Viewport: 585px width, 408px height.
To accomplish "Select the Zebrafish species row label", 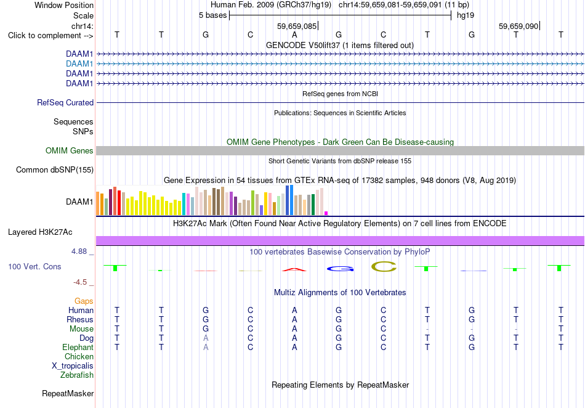I will (x=77, y=375).
